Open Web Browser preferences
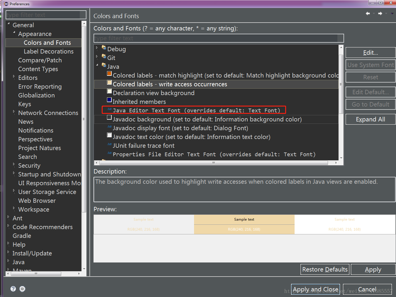Screen dimensions: 396x297 coord(37,201)
